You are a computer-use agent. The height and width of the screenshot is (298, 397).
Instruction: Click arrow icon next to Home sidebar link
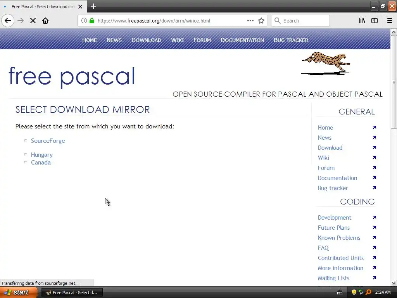point(375,127)
